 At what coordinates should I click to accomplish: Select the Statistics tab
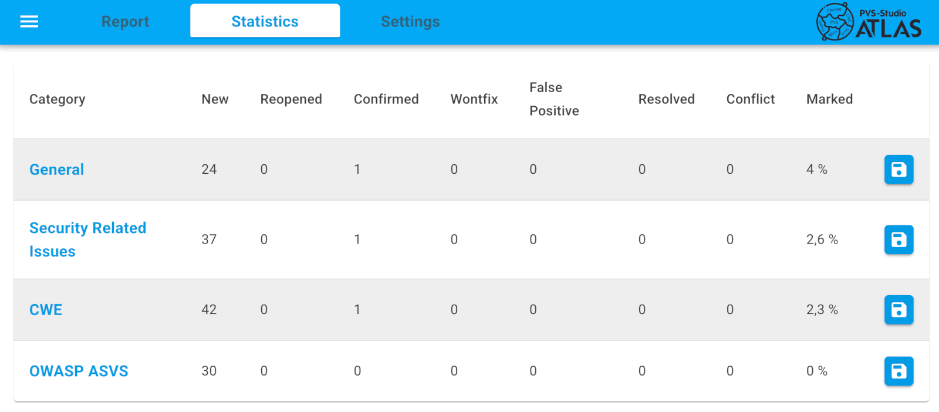pos(265,21)
